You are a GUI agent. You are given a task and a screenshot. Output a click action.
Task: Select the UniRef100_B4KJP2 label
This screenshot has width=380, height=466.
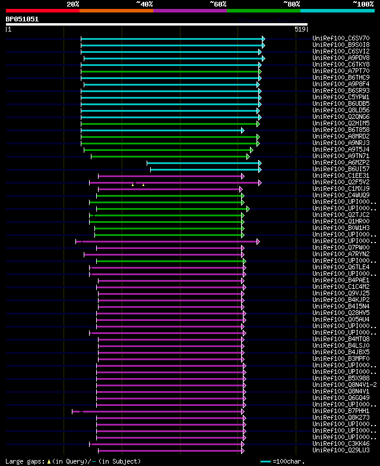pyautogui.click(x=341, y=300)
